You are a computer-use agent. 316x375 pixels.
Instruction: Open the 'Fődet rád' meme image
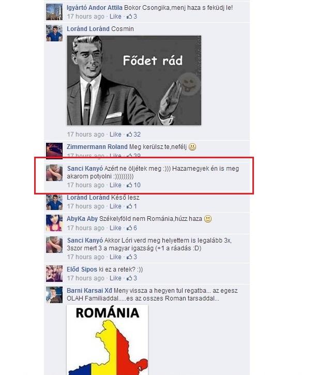click(x=134, y=80)
